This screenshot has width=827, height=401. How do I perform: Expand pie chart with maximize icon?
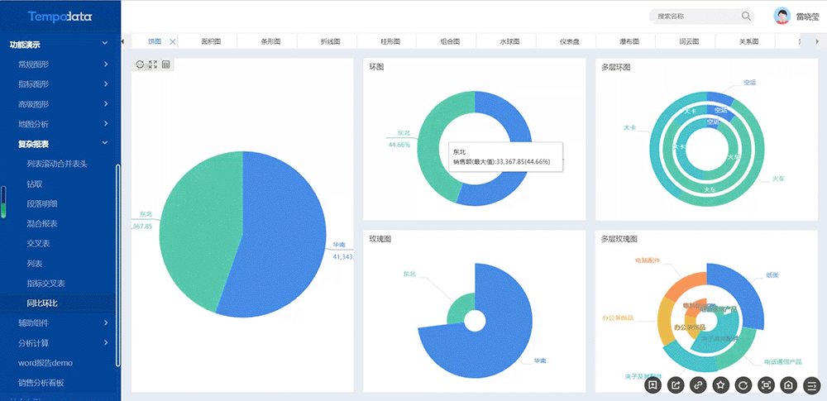pos(153,64)
